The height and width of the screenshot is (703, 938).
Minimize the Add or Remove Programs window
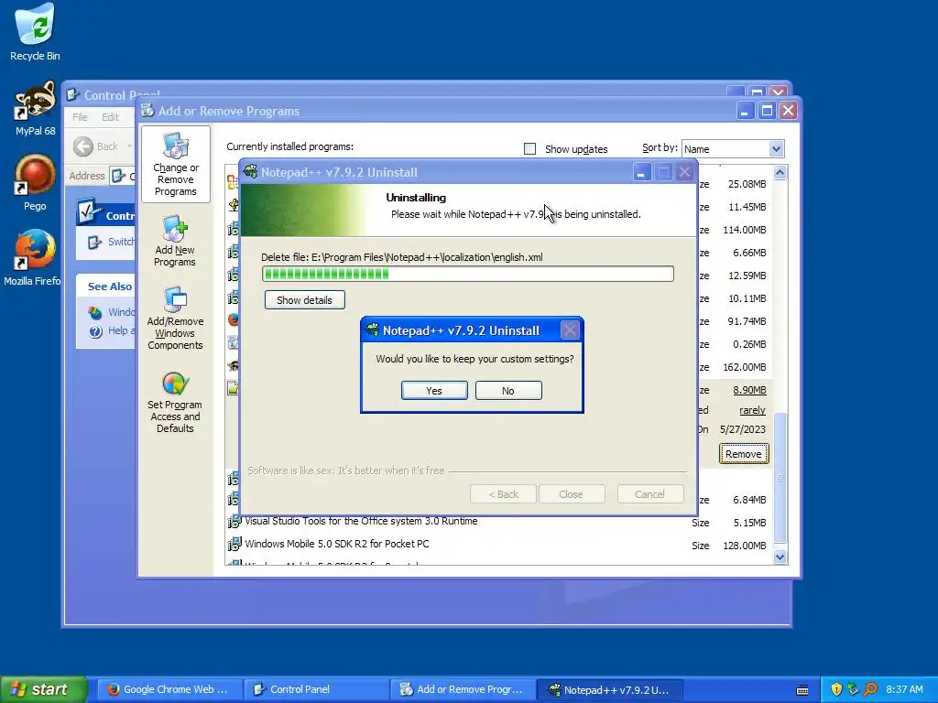point(746,111)
